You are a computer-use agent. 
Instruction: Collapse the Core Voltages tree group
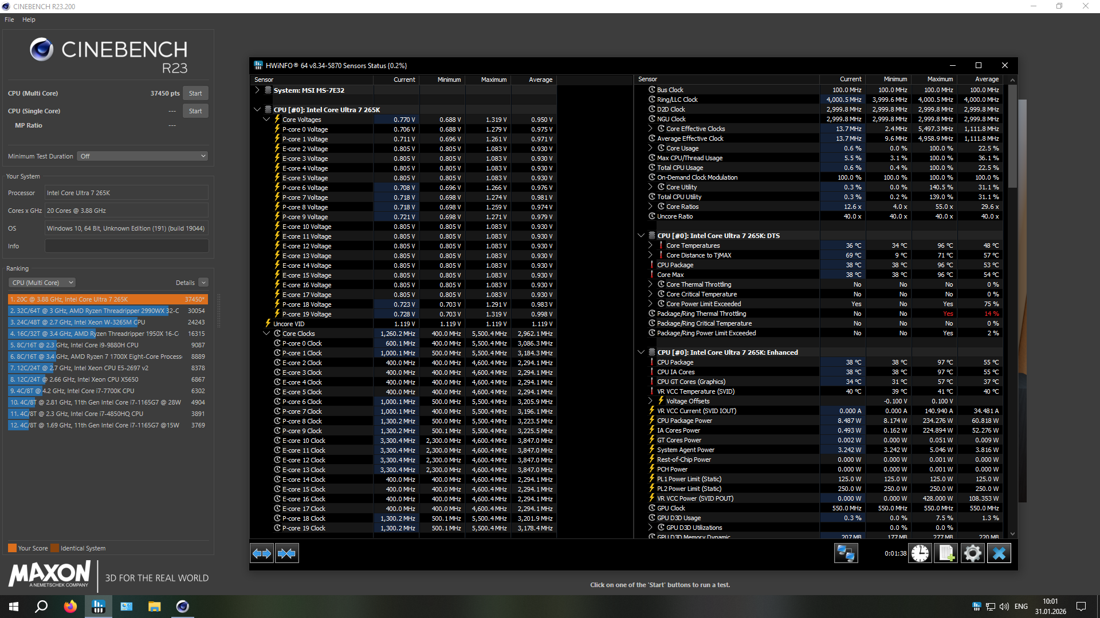[266, 120]
